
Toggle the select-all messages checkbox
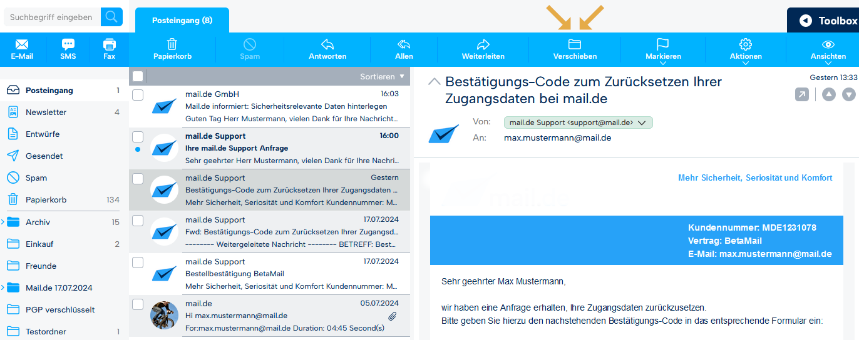[138, 76]
